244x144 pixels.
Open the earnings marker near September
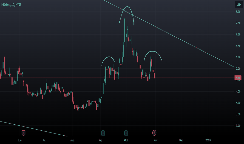(103, 133)
